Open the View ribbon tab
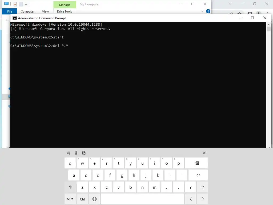The image size is (273, 205). 45,11
